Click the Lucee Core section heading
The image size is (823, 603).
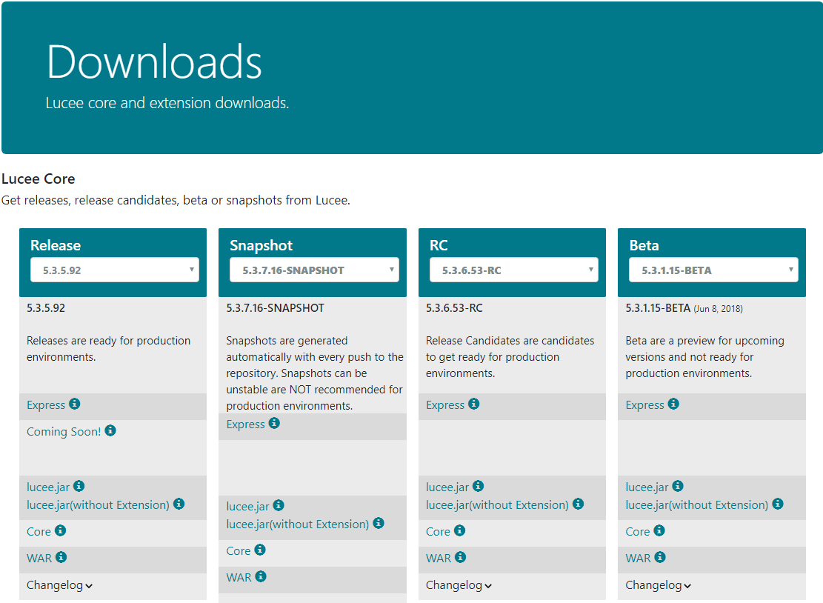tap(39, 179)
